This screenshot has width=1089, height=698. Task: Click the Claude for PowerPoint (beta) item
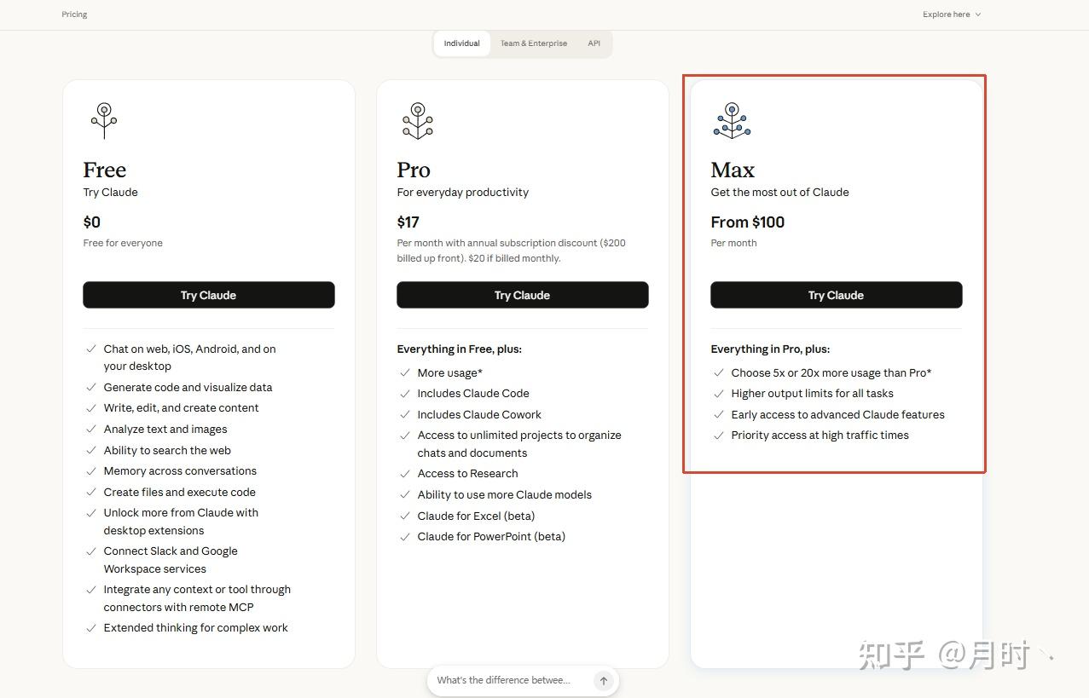pyautogui.click(x=491, y=537)
